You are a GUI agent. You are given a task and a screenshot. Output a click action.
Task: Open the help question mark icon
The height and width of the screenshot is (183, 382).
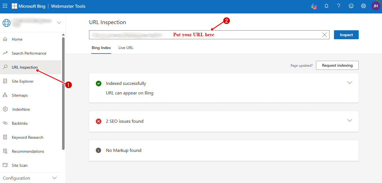(x=339, y=6)
